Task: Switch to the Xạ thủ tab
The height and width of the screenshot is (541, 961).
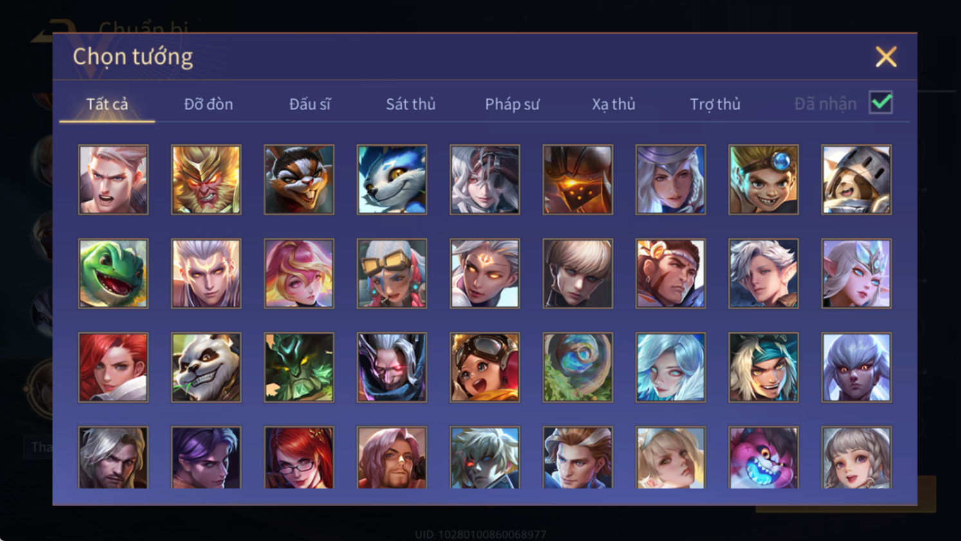Action: coord(613,104)
